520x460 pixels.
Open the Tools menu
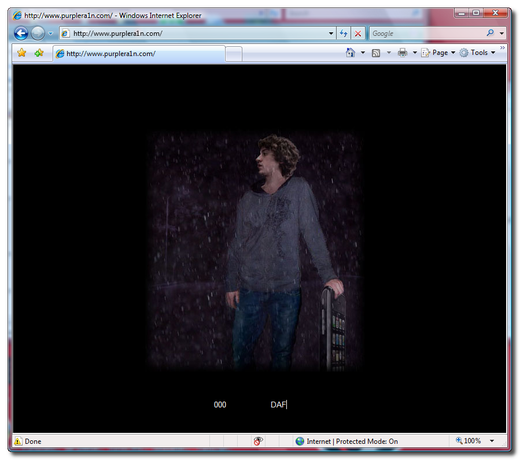478,53
